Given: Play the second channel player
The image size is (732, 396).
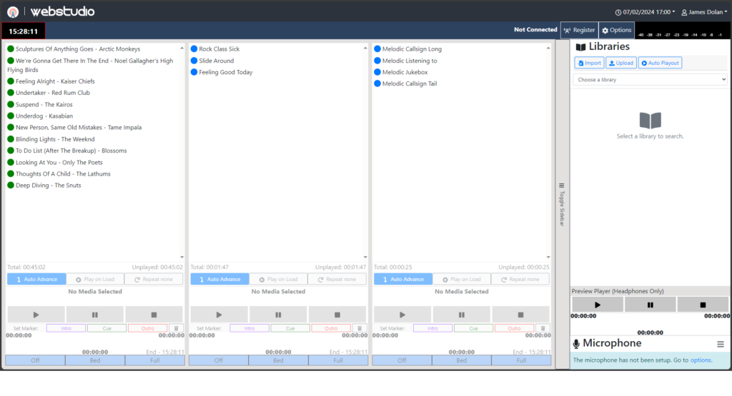Looking at the screenshot, I should [x=219, y=315].
